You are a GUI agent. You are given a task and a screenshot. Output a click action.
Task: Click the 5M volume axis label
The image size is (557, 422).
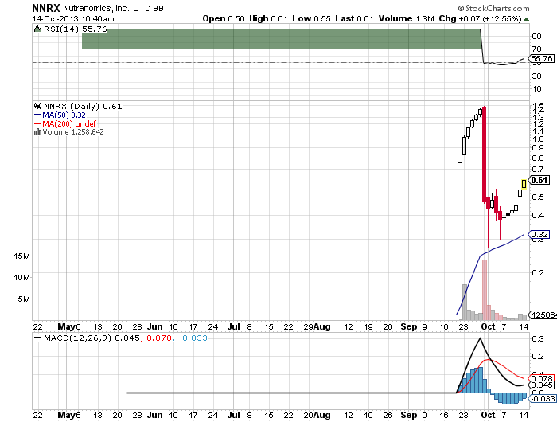pos(24,299)
